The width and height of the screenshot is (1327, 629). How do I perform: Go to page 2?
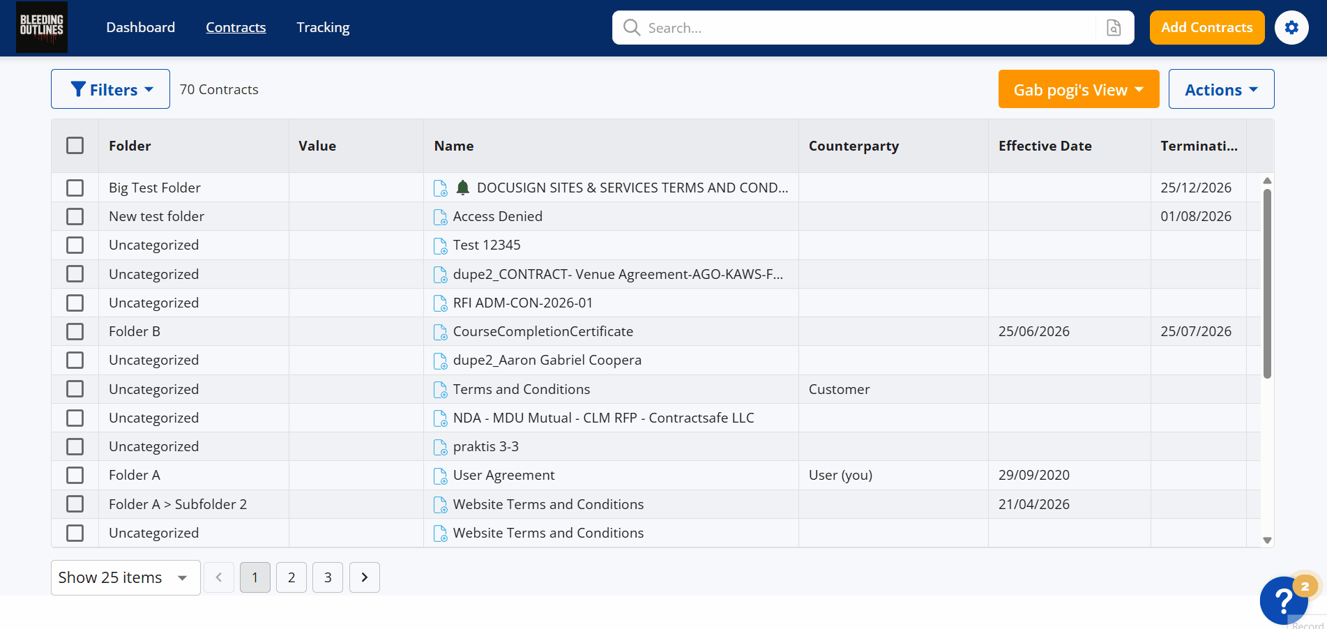[x=291, y=577]
